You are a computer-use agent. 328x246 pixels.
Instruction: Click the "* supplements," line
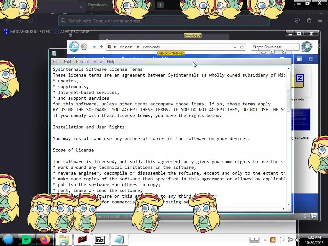70,86
